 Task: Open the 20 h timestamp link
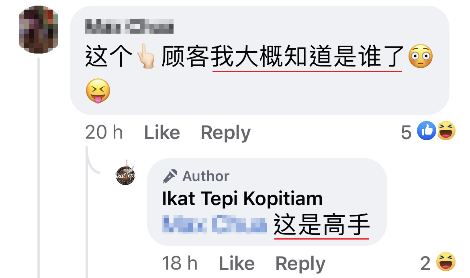104,133
